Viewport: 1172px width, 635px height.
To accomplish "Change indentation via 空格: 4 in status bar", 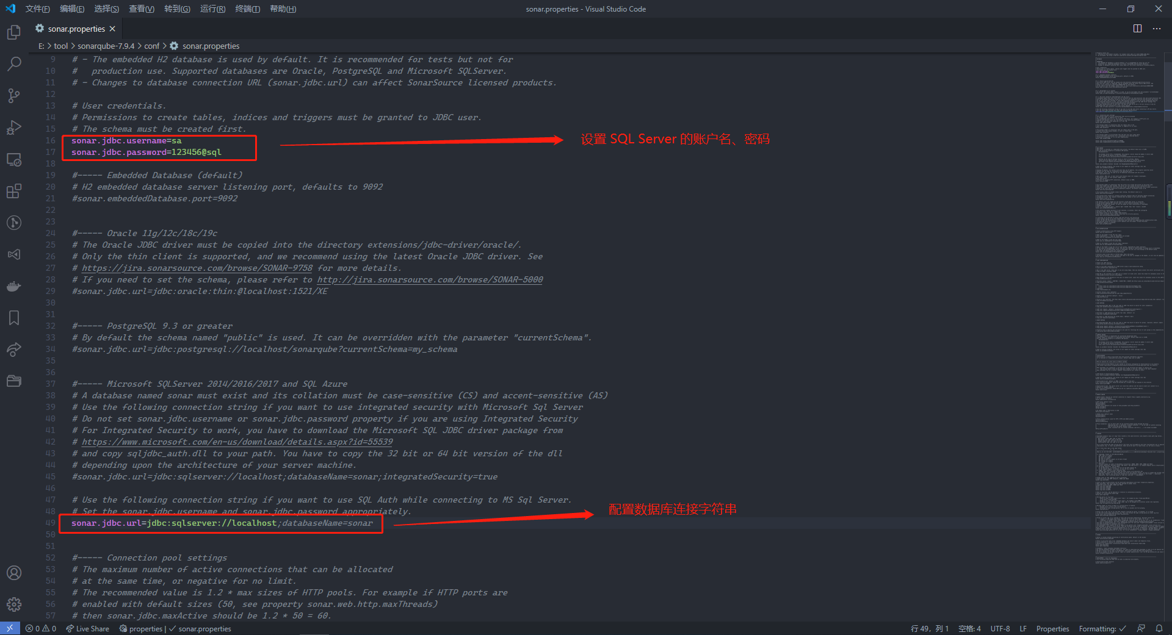I will 969,628.
